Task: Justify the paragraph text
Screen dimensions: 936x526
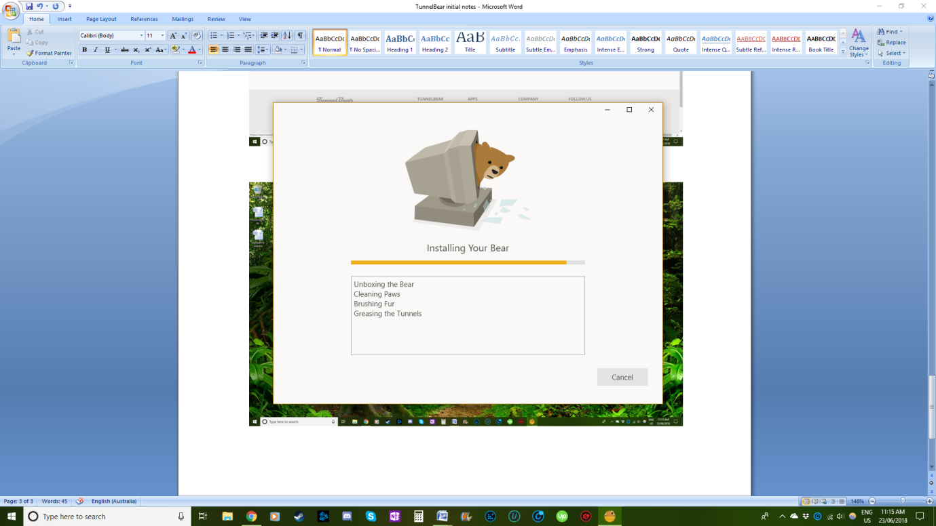Action: point(248,49)
